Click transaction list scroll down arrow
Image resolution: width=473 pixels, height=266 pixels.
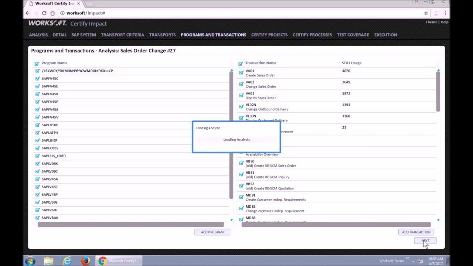click(x=438, y=220)
